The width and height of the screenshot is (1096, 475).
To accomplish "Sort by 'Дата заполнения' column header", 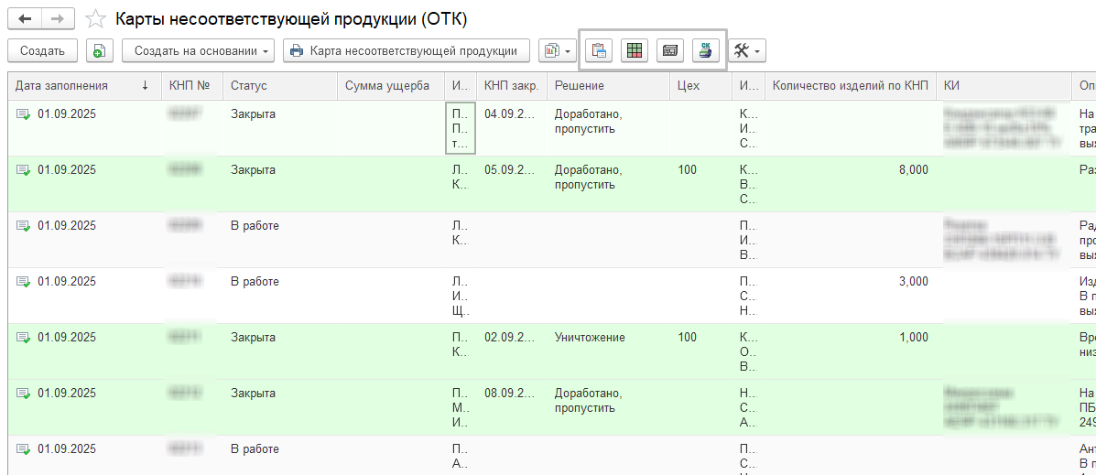I will tap(73, 86).
